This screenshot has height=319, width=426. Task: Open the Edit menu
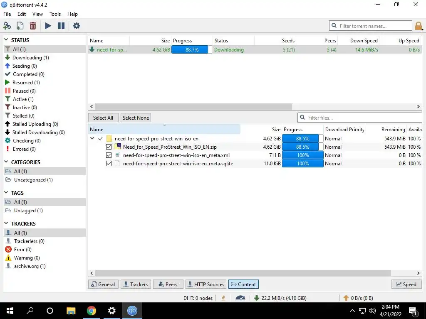tap(22, 14)
